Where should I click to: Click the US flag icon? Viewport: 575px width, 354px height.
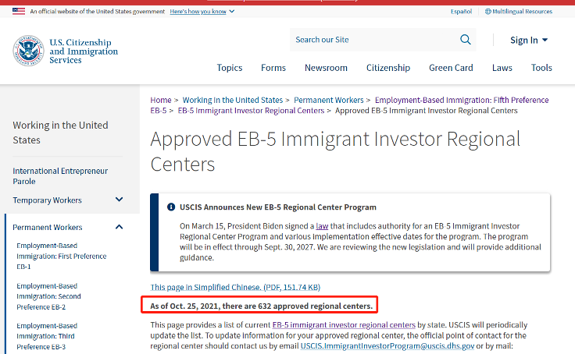[x=19, y=12]
